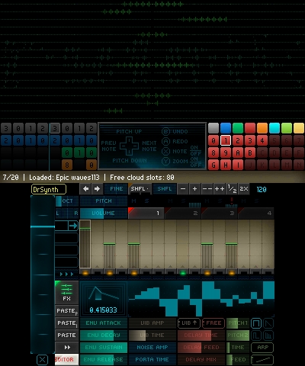The width and height of the screenshot is (305, 366).
Task: Select pattern bar tab 3
Action: (x=220, y=213)
